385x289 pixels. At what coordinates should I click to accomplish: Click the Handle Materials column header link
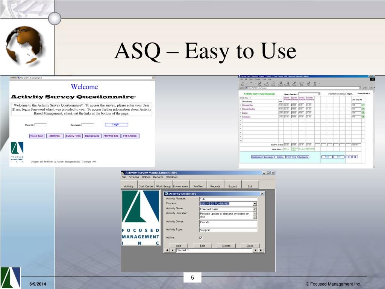pos(287,98)
